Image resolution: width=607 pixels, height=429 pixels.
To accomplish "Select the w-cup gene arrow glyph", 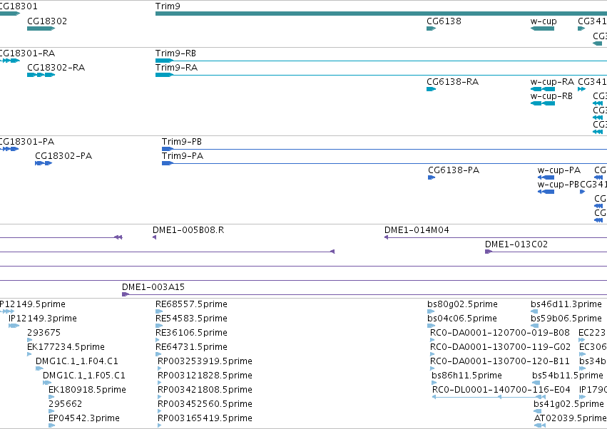I will pyautogui.click(x=542, y=29).
